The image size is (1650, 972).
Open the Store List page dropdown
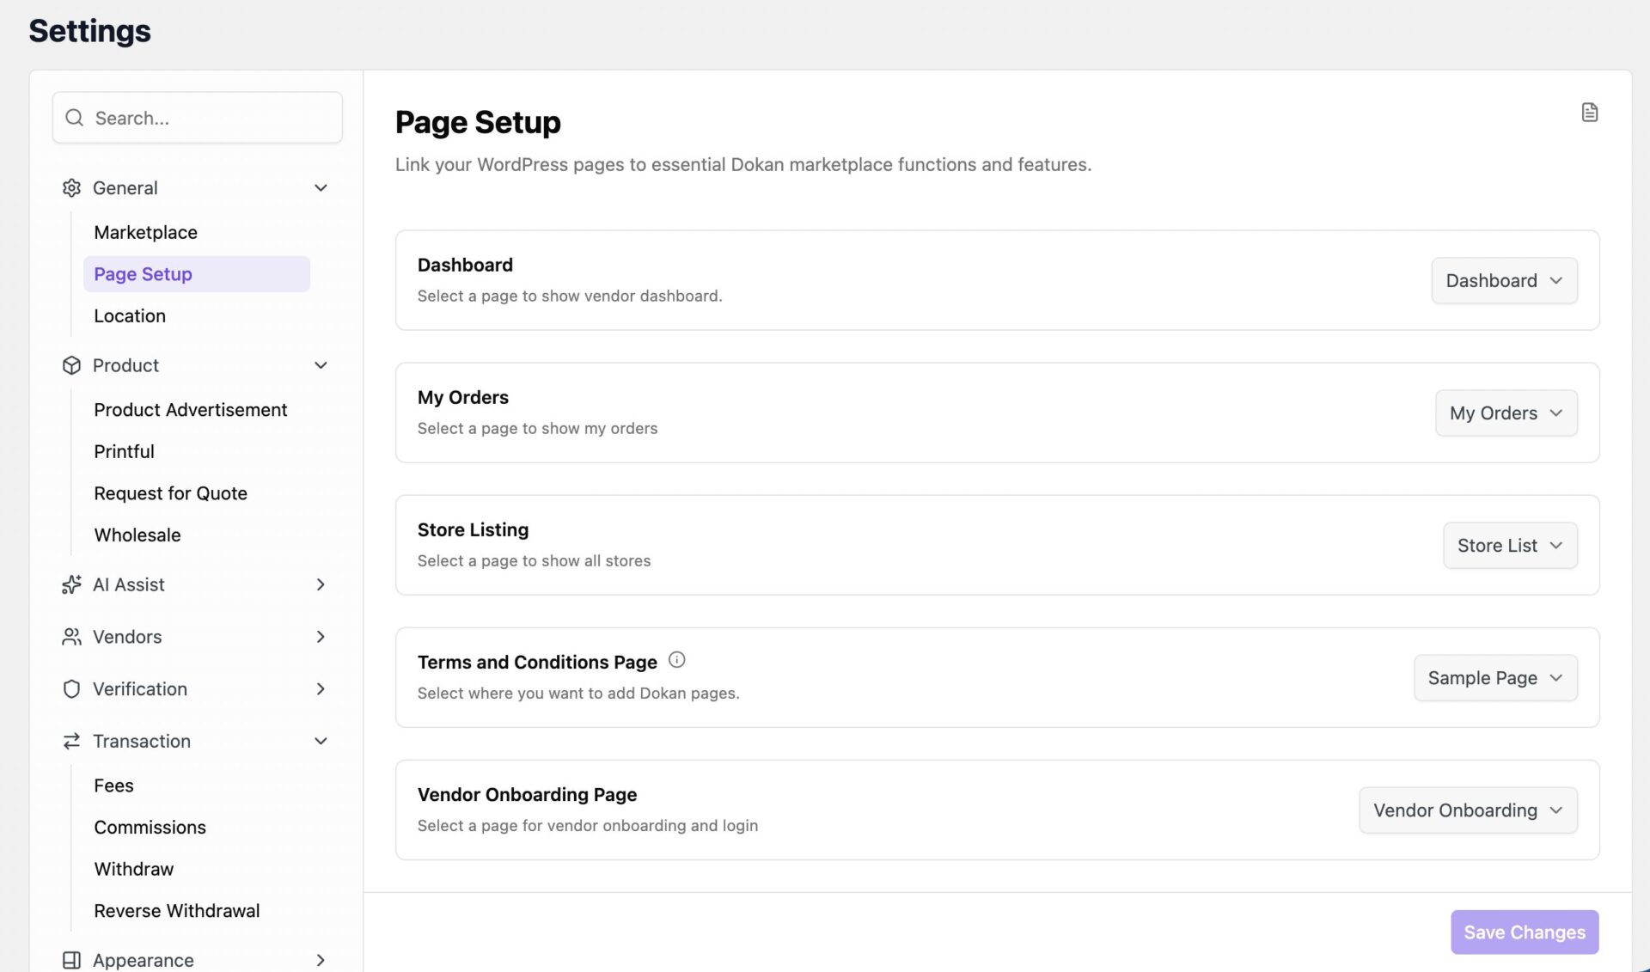[x=1510, y=545]
